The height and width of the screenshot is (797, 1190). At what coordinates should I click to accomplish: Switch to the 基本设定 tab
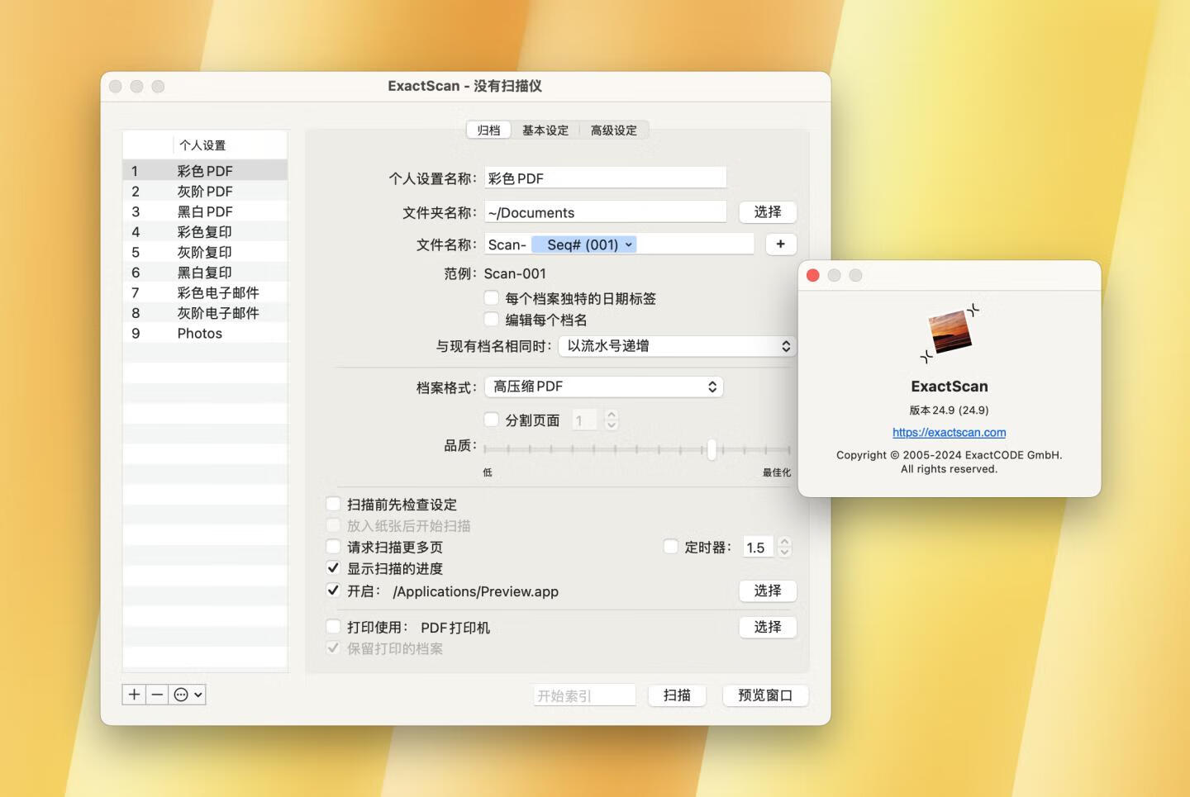(x=545, y=130)
